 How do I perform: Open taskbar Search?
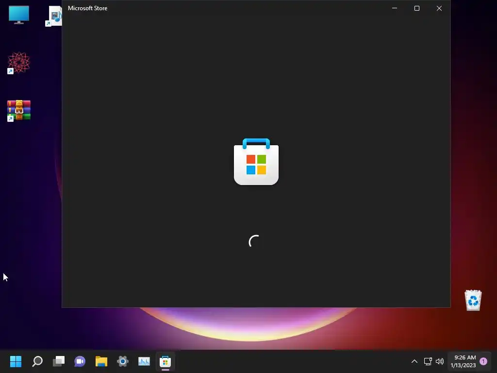(x=37, y=361)
